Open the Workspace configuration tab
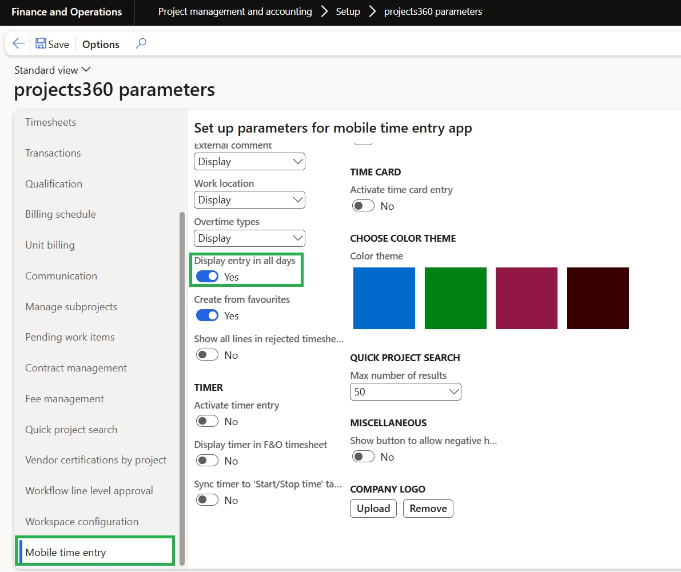This screenshot has width=681, height=572. click(82, 522)
